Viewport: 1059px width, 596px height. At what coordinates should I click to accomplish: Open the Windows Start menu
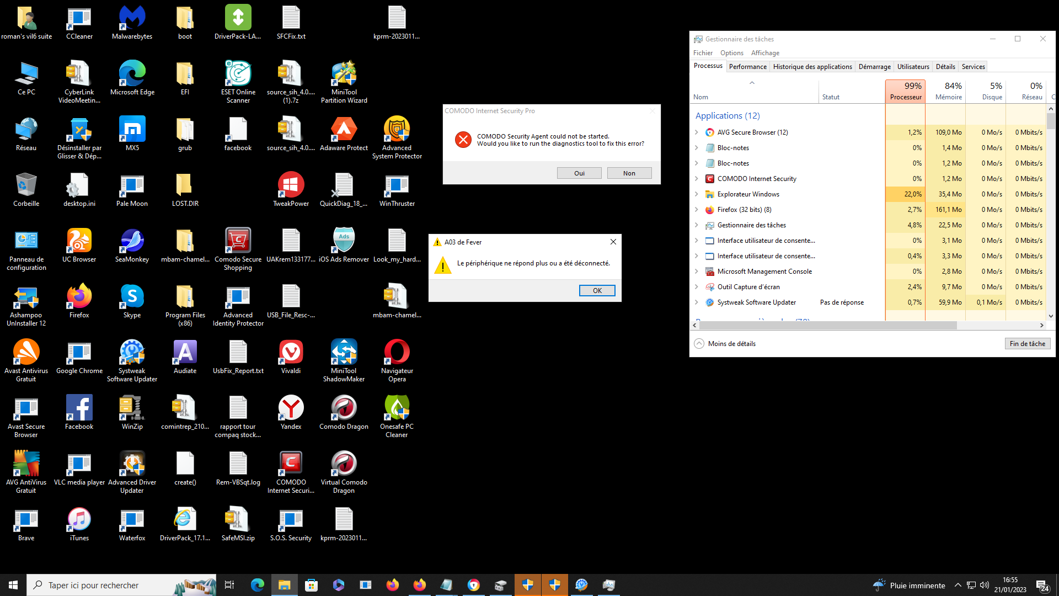pos(13,585)
